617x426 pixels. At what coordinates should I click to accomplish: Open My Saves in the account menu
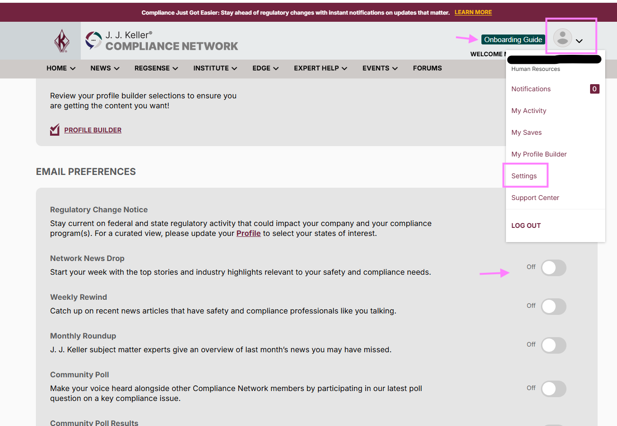[x=526, y=132]
